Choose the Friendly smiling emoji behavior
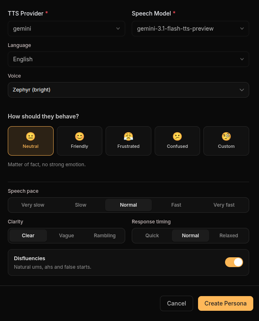 point(79,136)
